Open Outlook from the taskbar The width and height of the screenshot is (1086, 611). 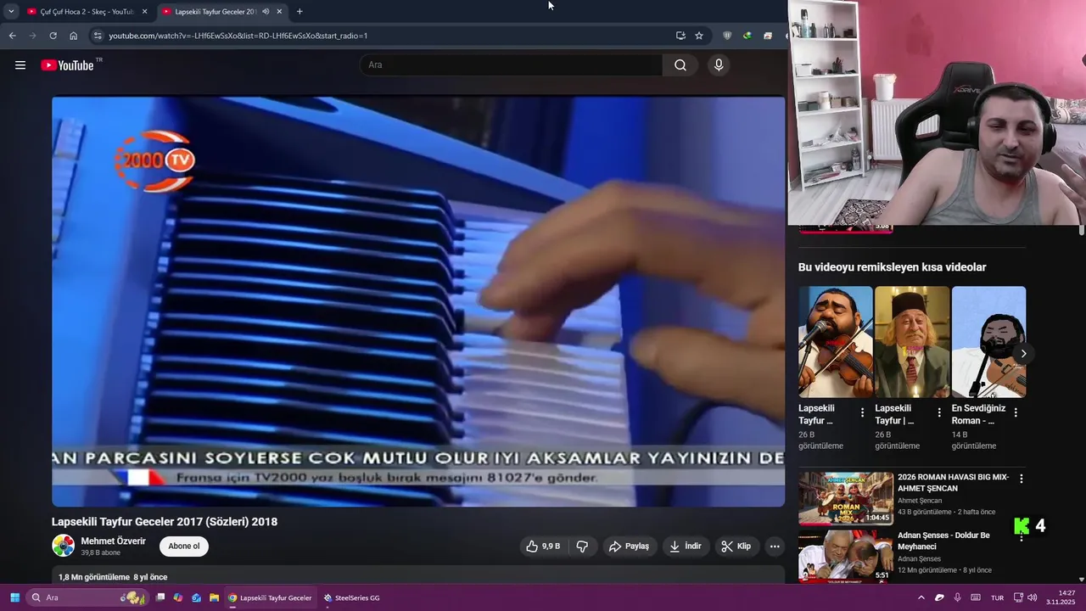click(196, 597)
